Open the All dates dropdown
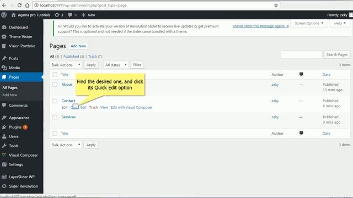Screen dimensions: 353x198 point(116,65)
